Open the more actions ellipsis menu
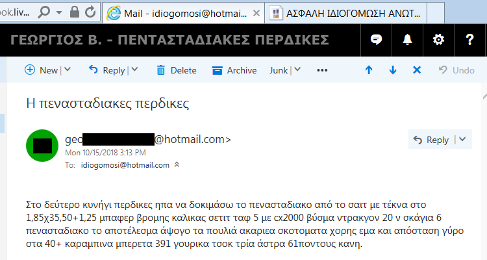The width and height of the screenshot is (487, 260). [322, 70]
